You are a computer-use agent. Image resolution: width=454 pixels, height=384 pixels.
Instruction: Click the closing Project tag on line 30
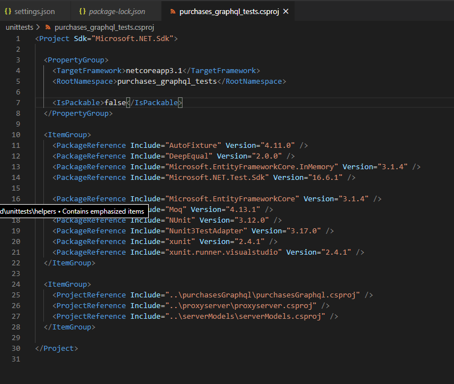(x=56, y=349)
